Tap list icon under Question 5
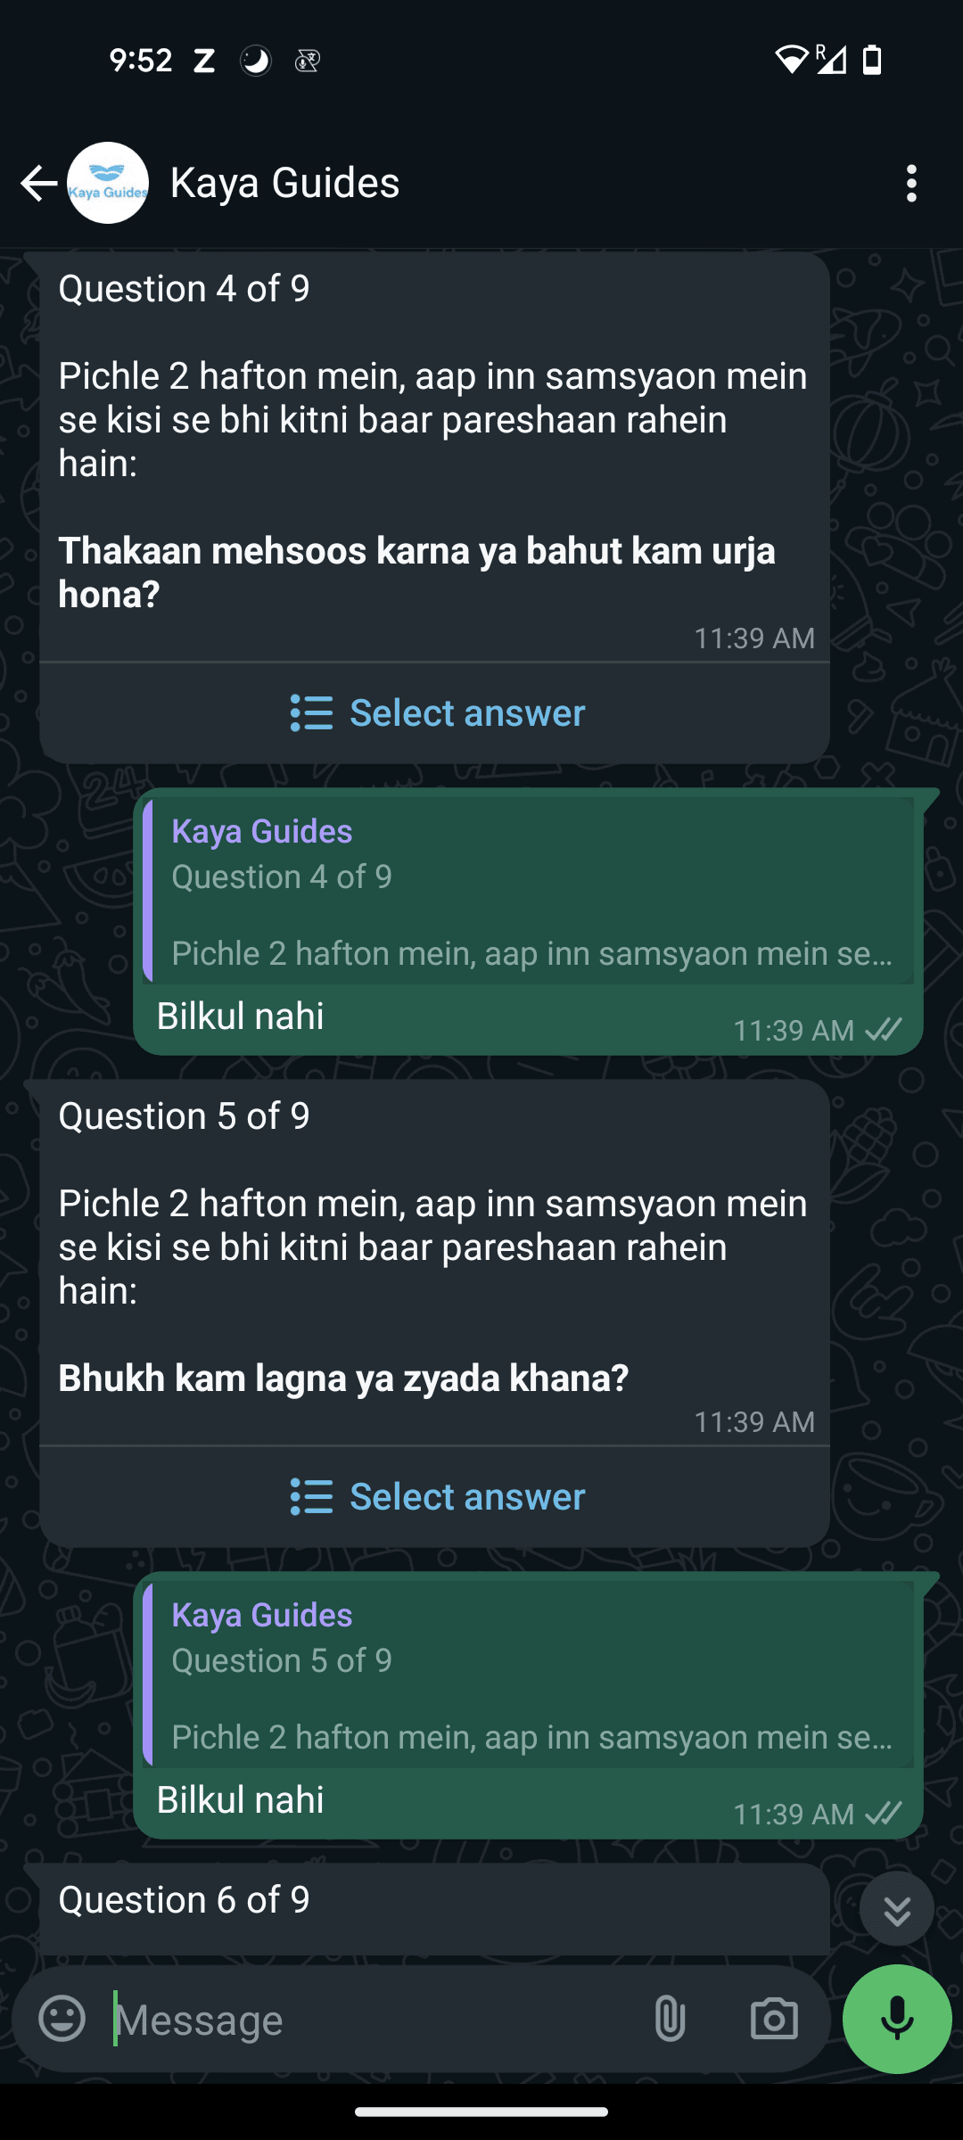This screenshot has width=963, height=2140. point(311,1496)
